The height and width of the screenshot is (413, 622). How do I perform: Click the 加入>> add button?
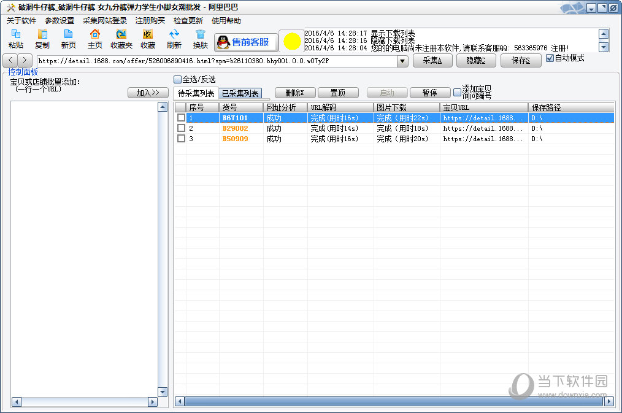pos(148,93)
